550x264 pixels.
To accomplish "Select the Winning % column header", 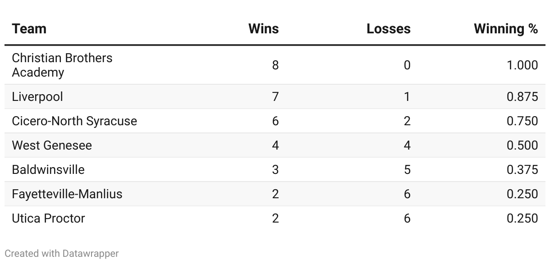I will 506,29.
